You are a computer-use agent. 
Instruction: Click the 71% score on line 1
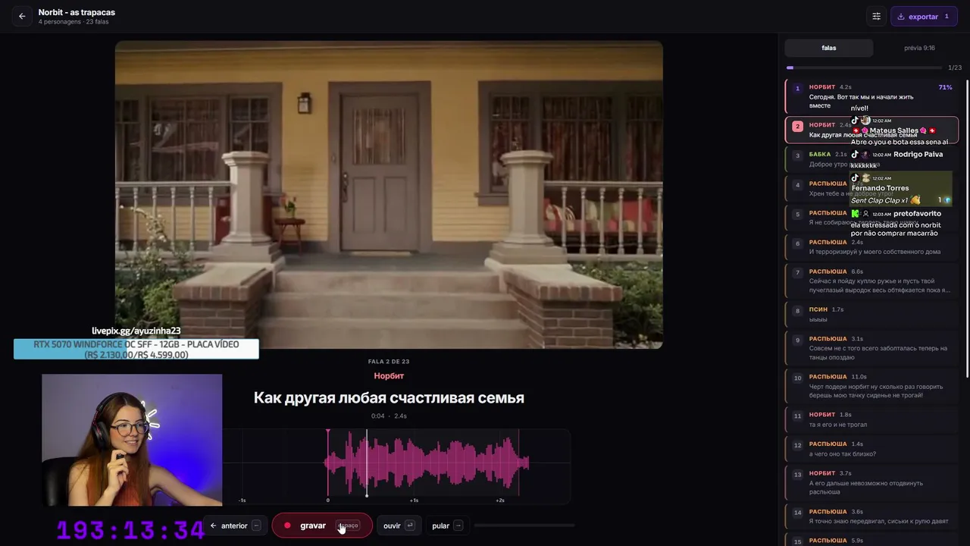coord(945,87)
